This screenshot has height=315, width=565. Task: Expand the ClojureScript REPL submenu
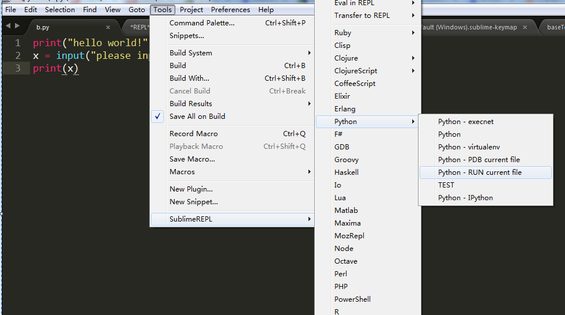[x=368, y=70]
